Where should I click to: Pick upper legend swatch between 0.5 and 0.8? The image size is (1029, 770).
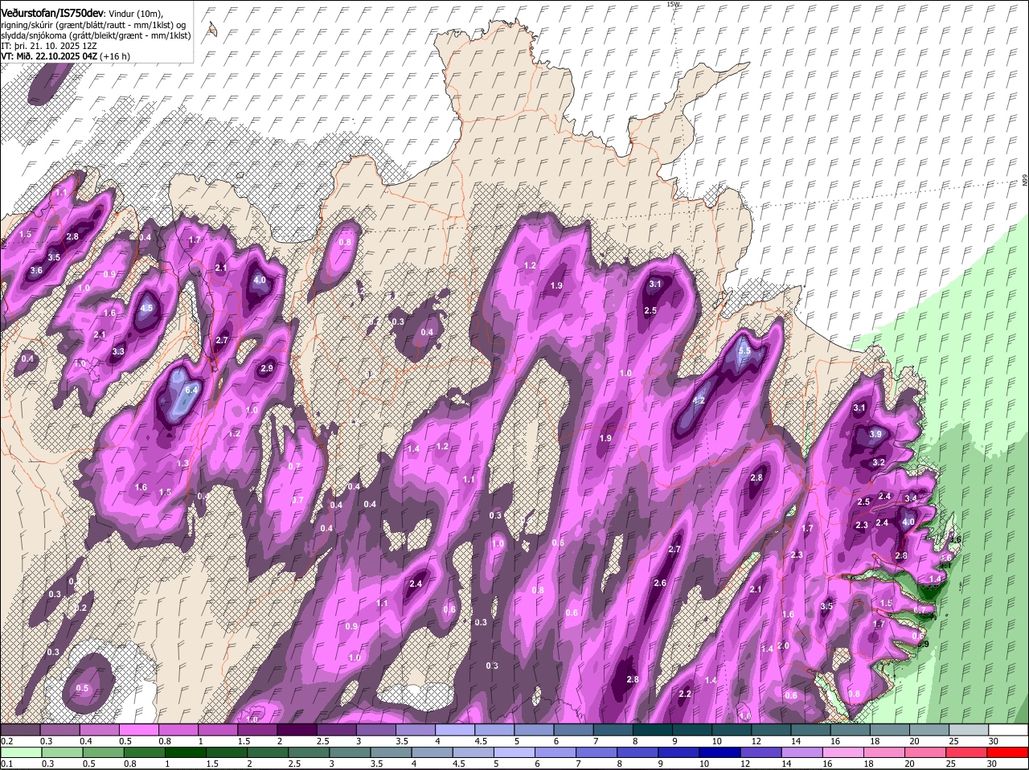pyautogui.click(x=138, y=730)
